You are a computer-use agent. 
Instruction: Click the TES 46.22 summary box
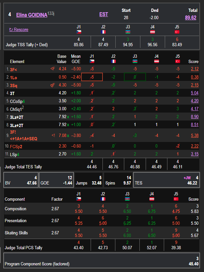coord(166,180)
